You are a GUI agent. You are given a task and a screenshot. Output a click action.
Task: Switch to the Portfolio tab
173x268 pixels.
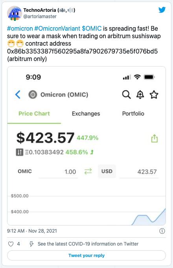pos(133,114)
